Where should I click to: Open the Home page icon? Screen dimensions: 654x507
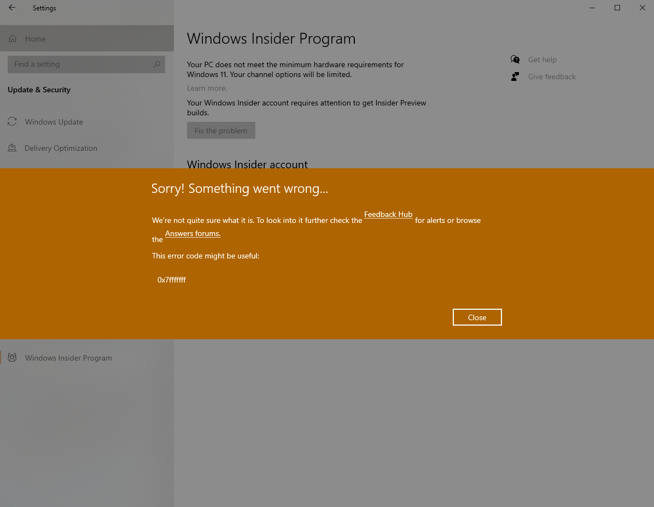point(13,39)
